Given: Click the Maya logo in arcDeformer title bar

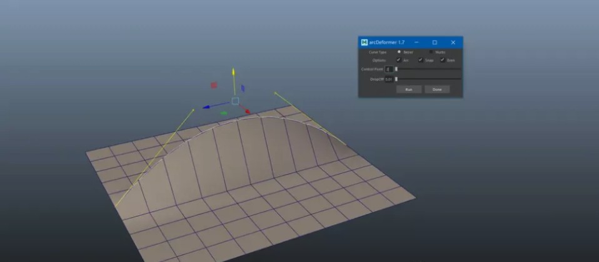Looking at the screenshot, I should pos(364,42).
